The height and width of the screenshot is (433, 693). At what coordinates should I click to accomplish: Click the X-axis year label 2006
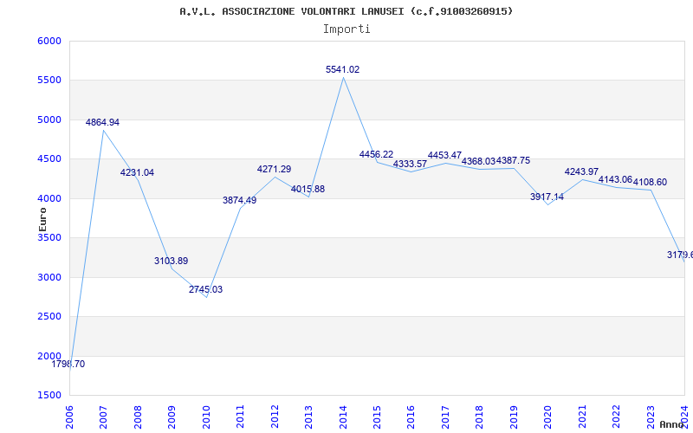click(69, 417)
